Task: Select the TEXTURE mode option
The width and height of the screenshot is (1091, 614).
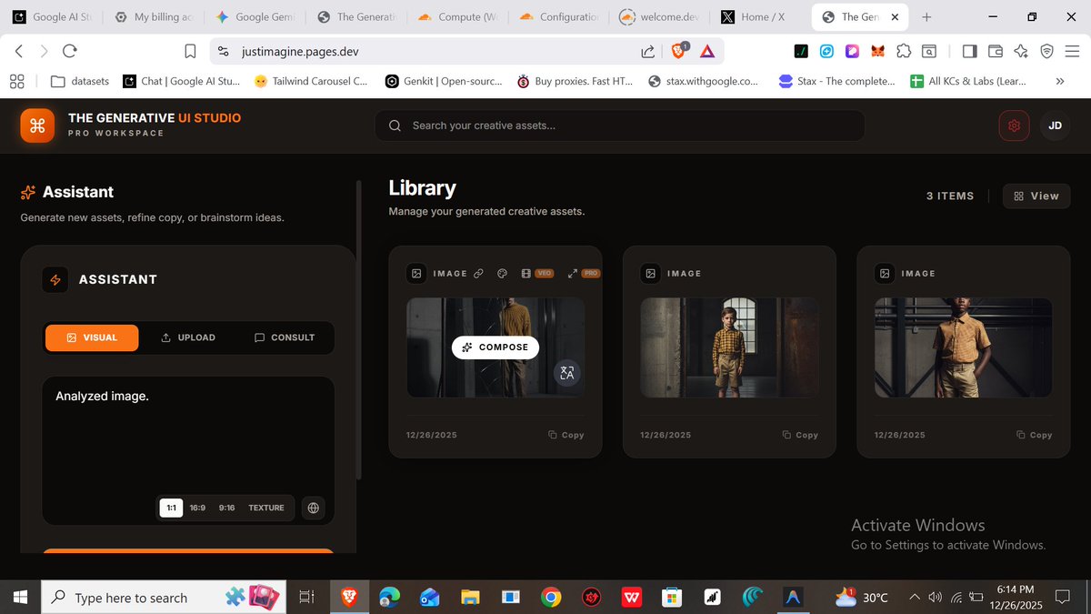Action: tap(266, 508)
